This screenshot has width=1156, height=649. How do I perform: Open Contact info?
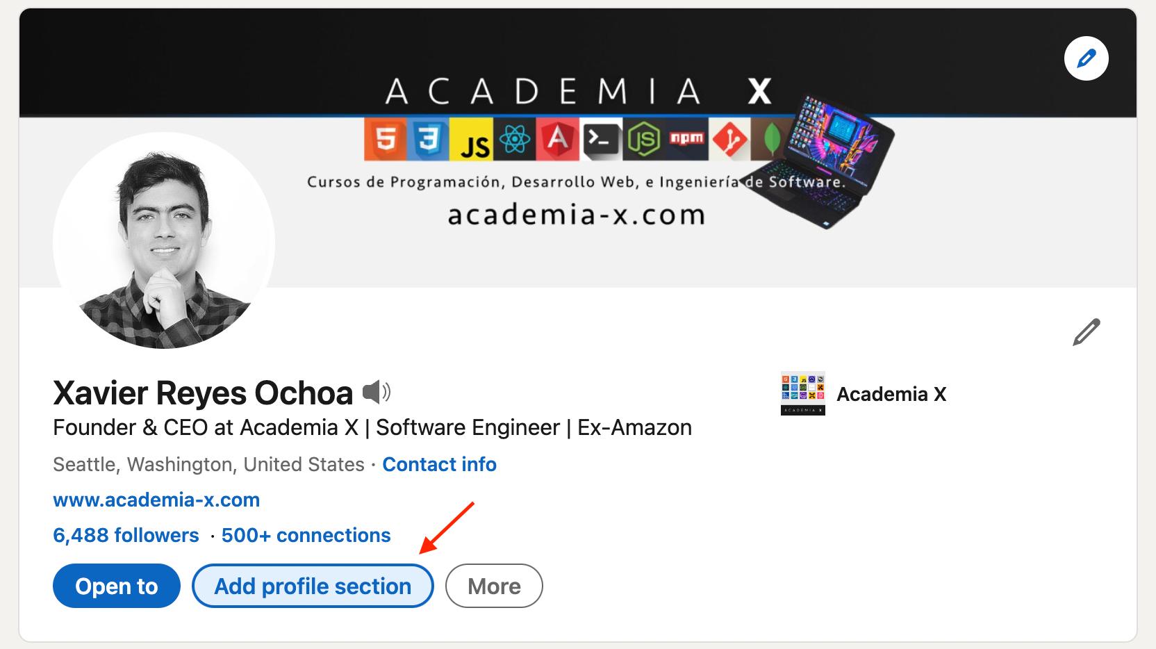439,464
